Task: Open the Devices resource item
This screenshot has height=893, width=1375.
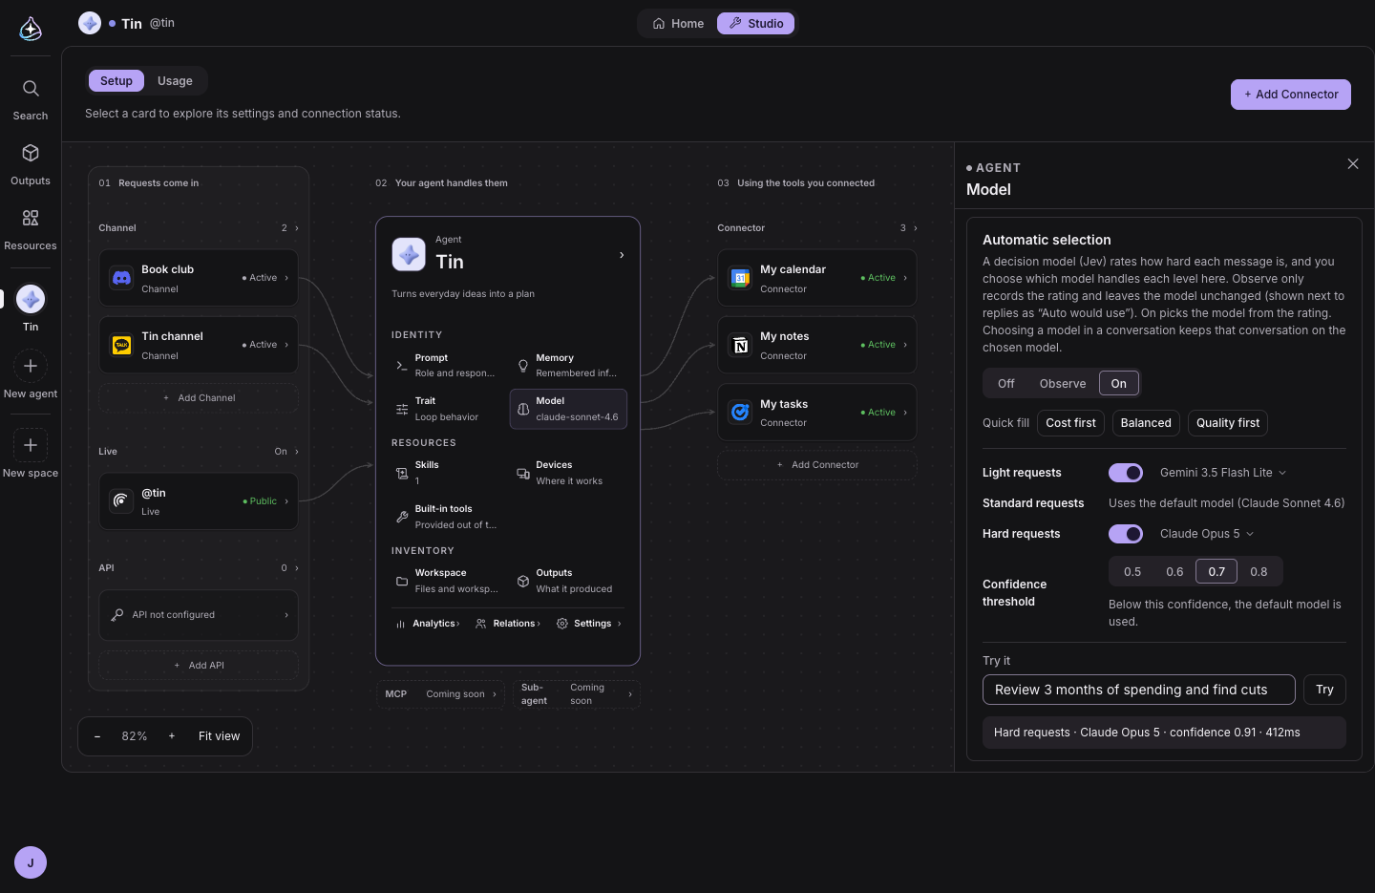Action: tap(569, 473)
